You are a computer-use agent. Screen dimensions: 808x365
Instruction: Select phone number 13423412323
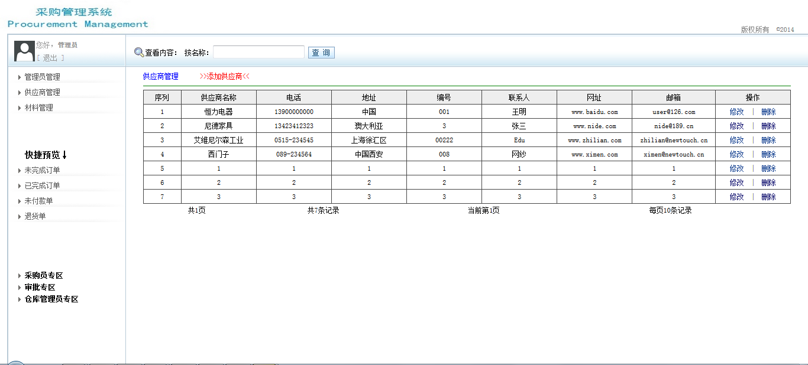(x=294, y=126)
